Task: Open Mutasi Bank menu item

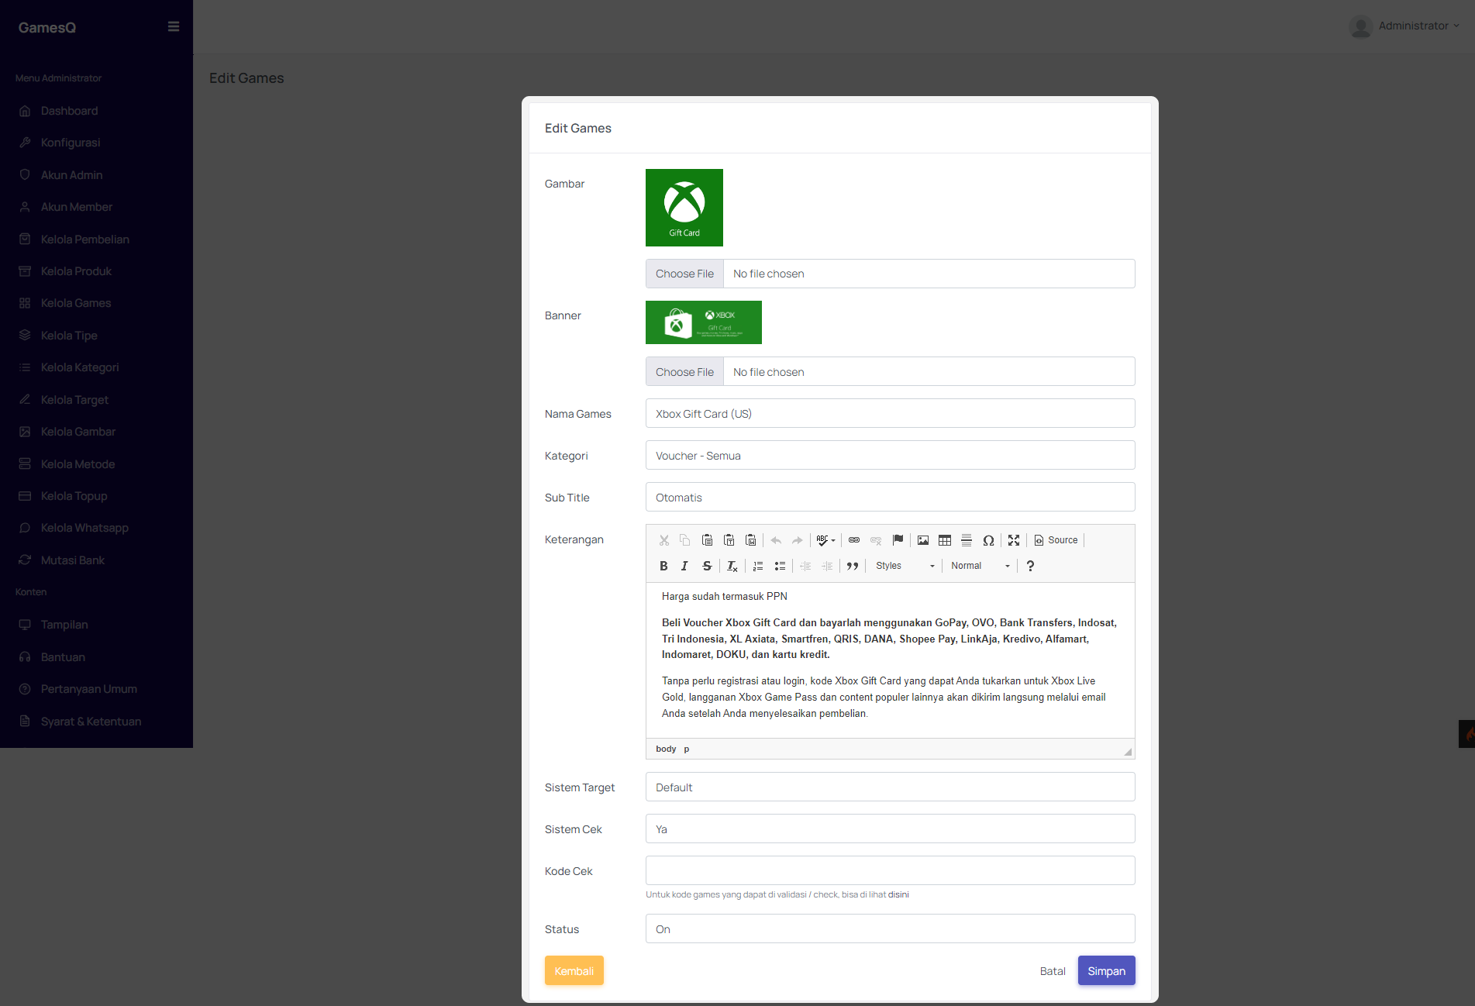Action: click(73, 560)
